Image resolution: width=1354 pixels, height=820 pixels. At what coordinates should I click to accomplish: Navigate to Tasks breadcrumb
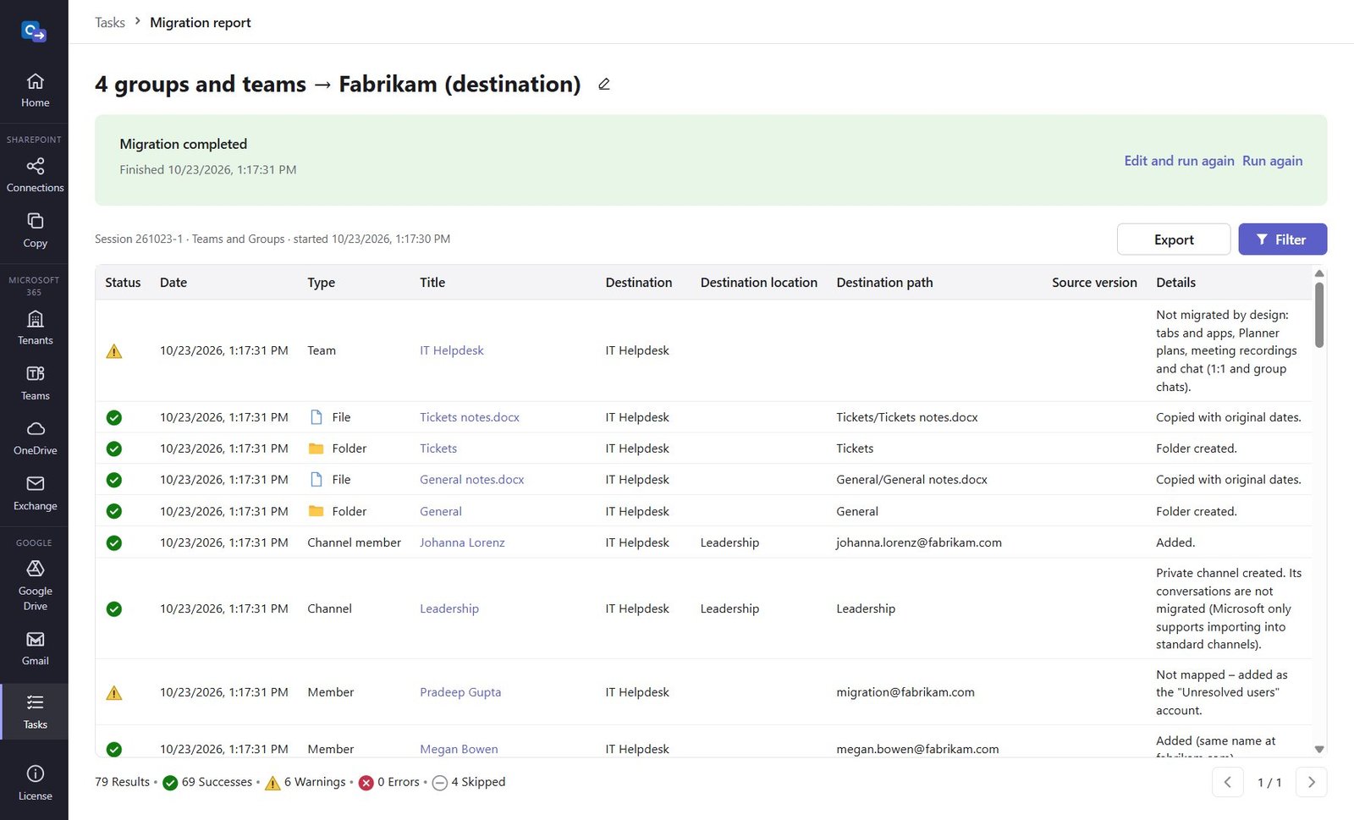coord(110,22)
